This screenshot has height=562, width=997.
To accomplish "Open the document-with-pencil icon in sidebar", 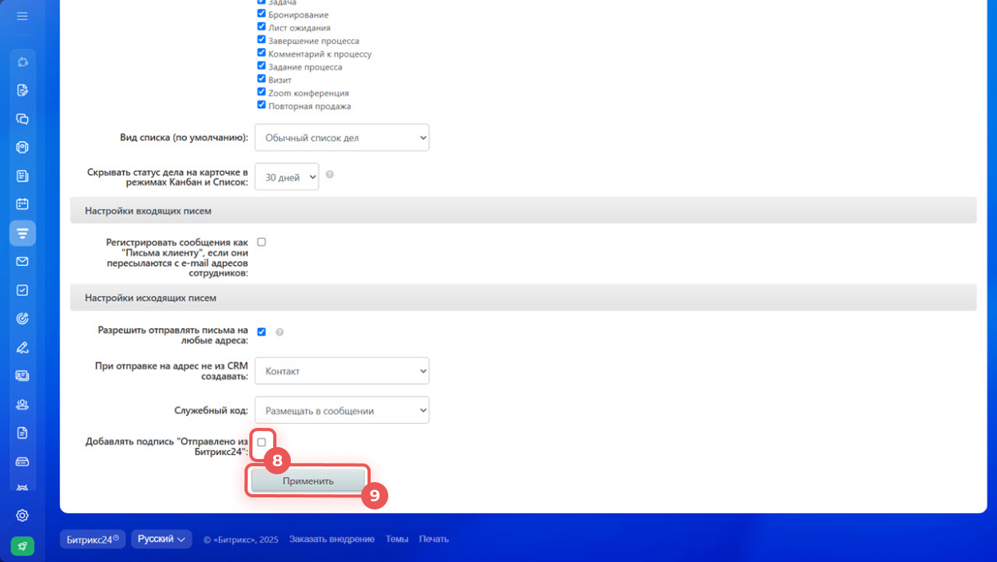I will (x=22, y=90).
